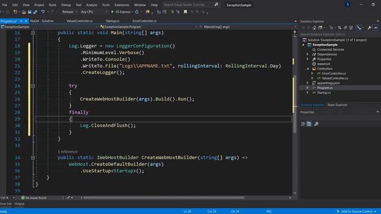Pin the Program.cs tab
The width and height of the screenshot is (381, 214).
tap(21, 21)
